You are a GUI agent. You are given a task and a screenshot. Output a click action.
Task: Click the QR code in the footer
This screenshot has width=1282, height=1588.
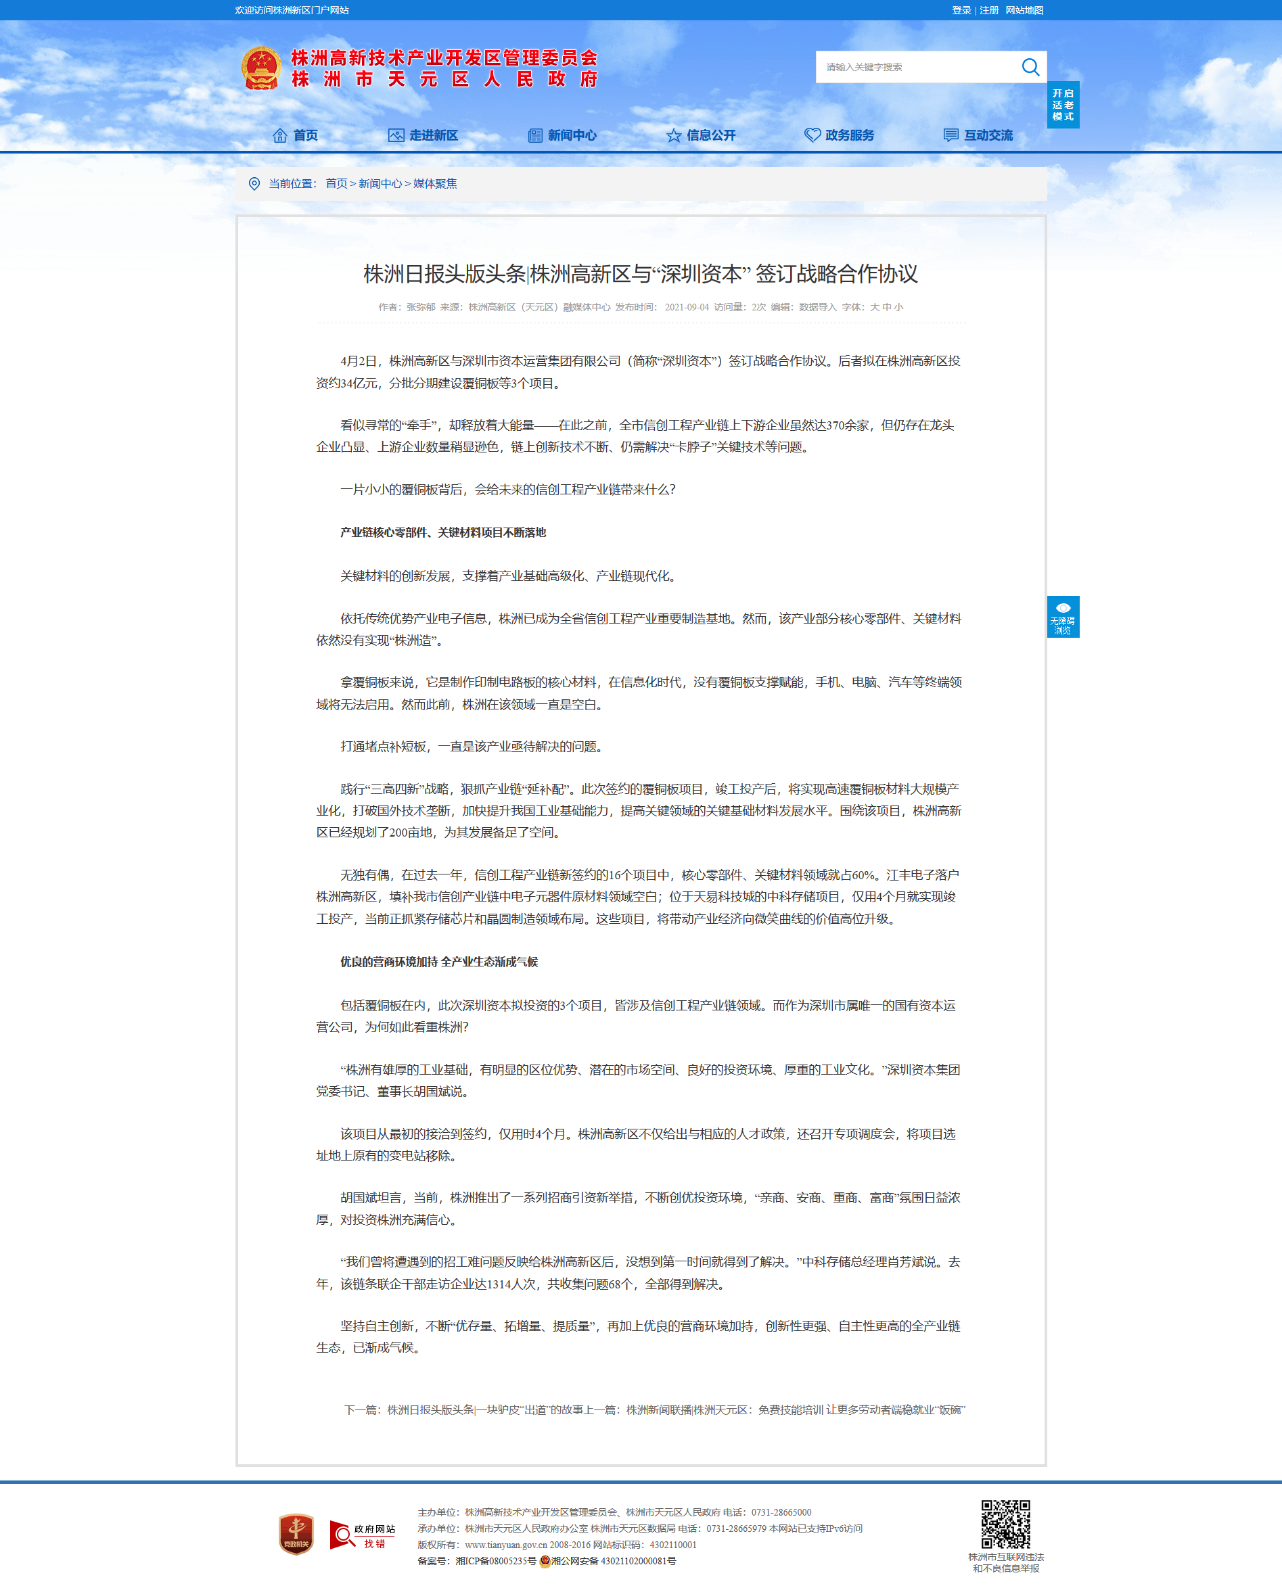[1005, 1524]
